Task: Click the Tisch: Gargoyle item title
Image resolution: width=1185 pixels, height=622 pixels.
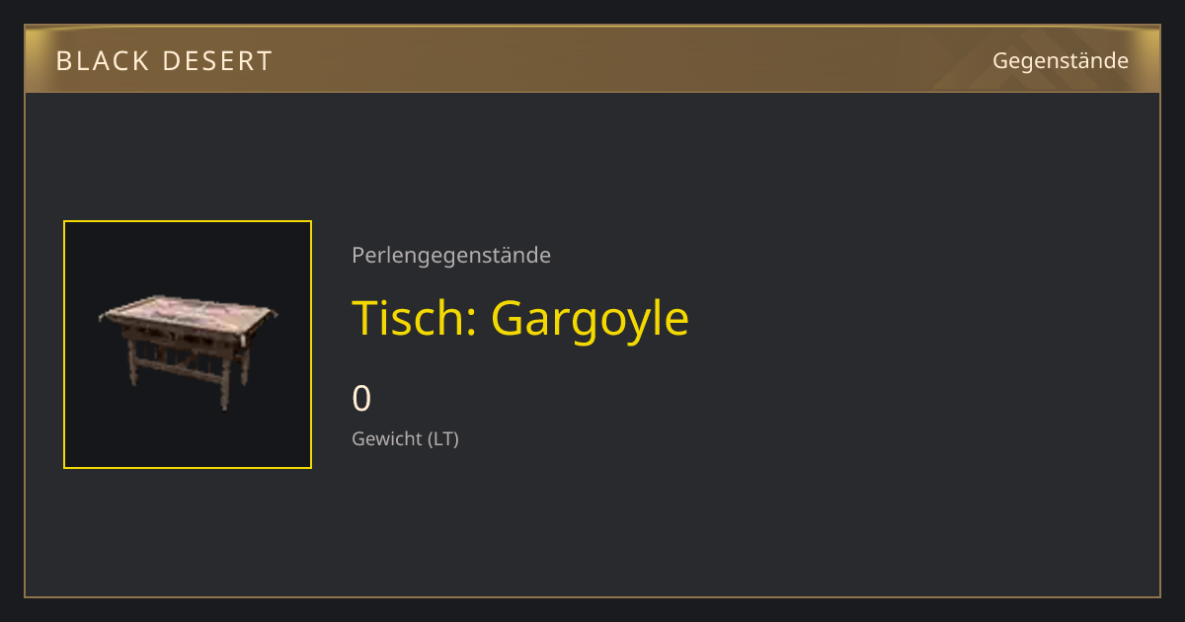Action: click(520, 319)
